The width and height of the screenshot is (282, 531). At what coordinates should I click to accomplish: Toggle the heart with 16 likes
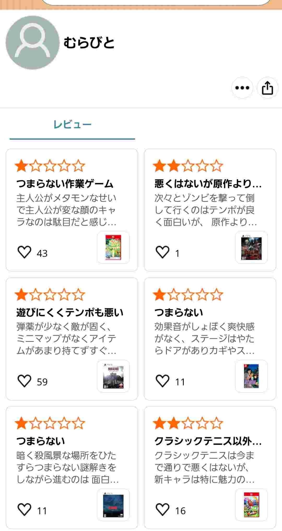click(x=162, y=509)
